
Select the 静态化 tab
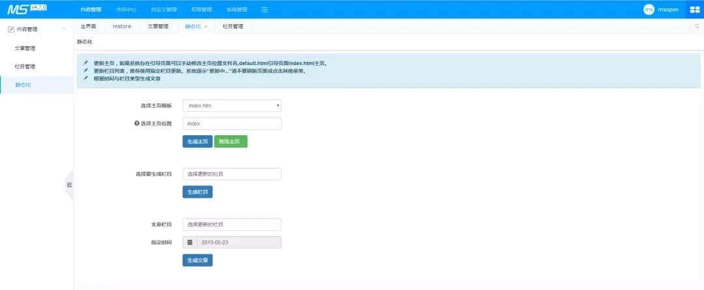pyautogui.click(x=192, y=27)
